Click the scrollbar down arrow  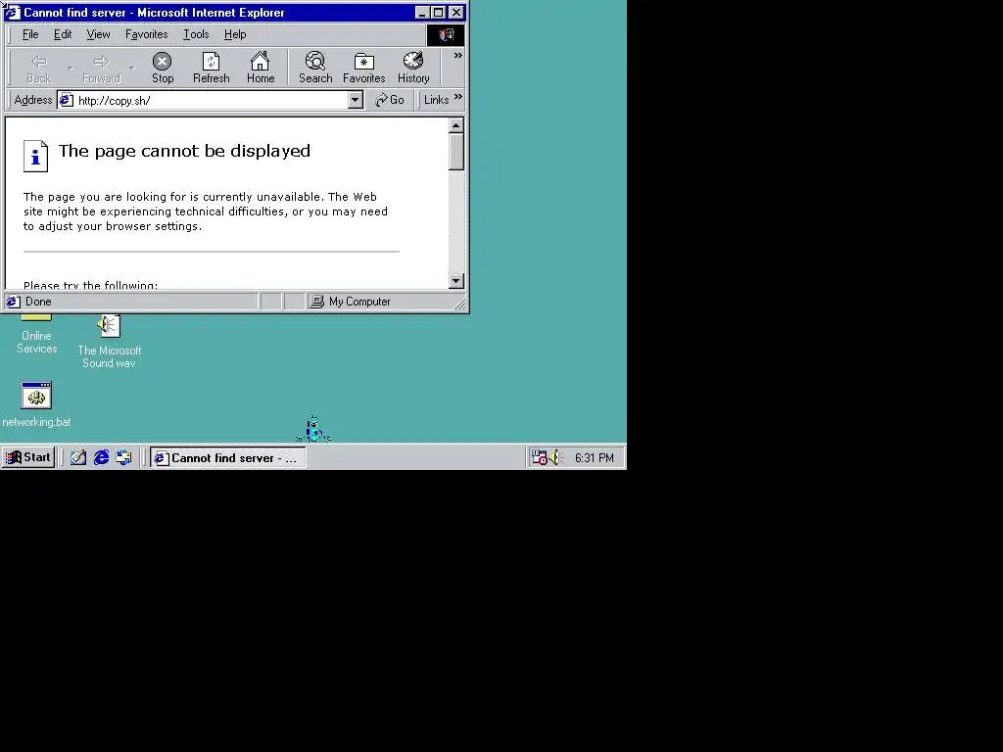tap(456, 281)
